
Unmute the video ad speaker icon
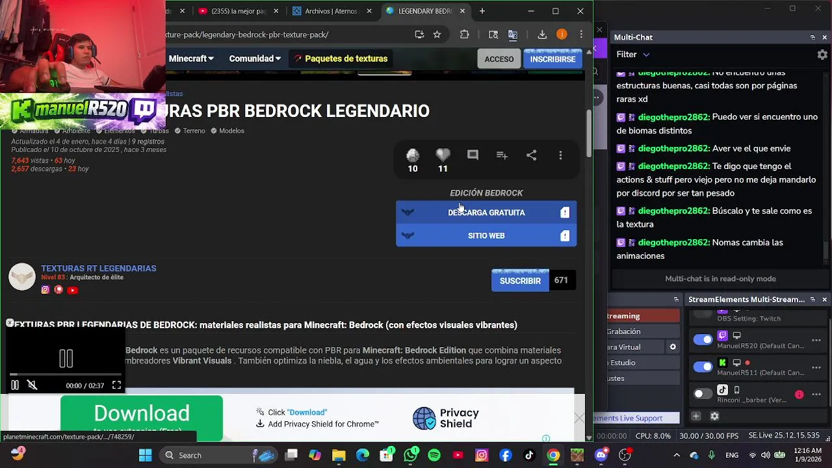[32, 385]
